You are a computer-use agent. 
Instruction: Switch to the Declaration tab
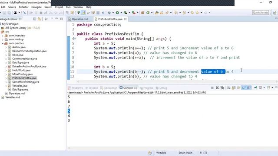[x=109, y=88]
